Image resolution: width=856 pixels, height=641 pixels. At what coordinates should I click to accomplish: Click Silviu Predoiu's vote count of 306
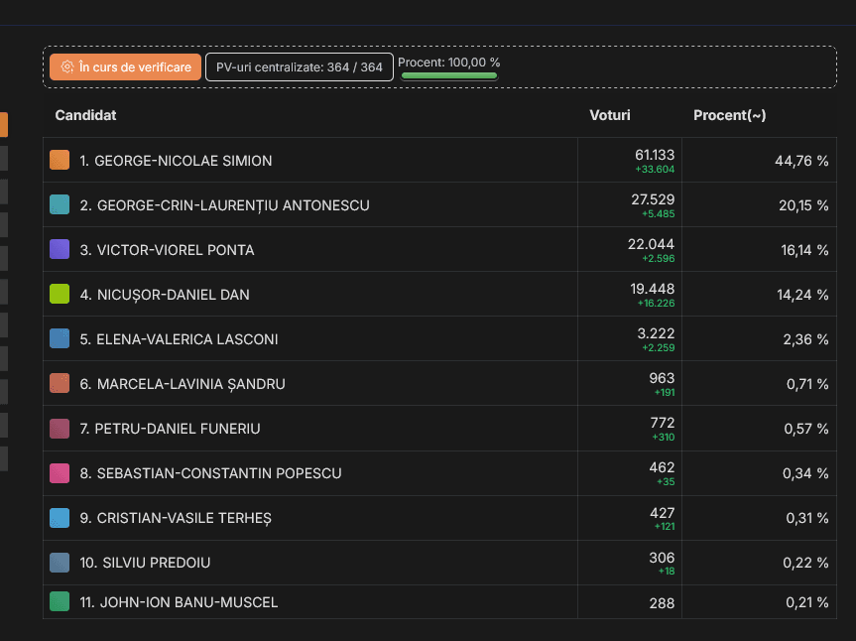662,558
